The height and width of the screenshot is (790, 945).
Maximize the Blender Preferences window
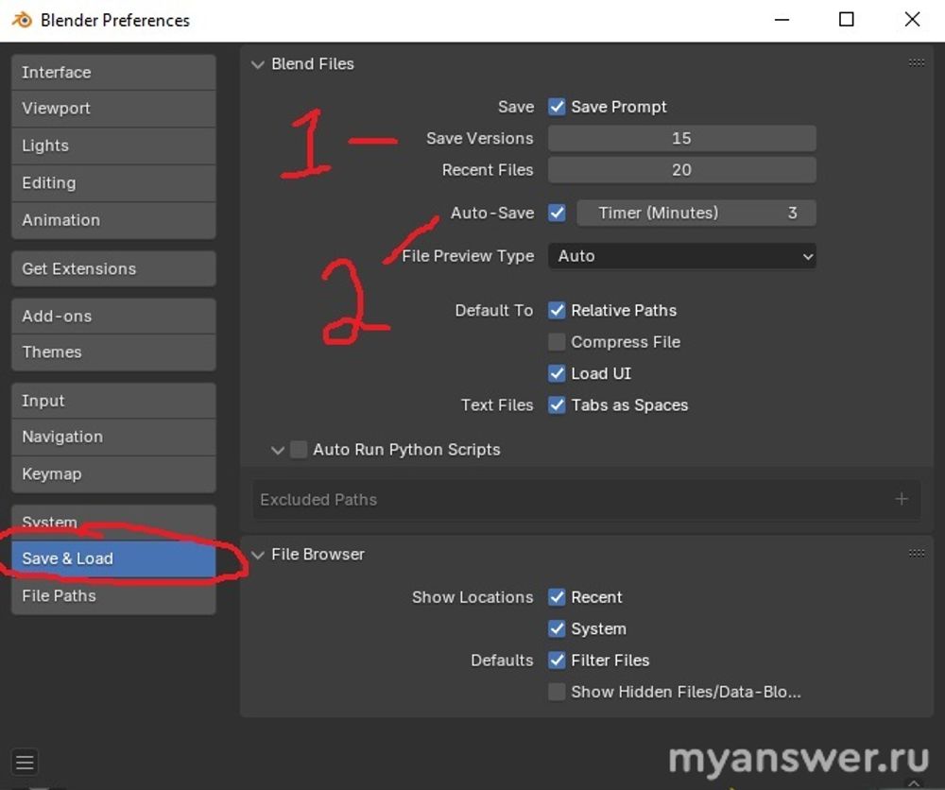tap(847, 20)
